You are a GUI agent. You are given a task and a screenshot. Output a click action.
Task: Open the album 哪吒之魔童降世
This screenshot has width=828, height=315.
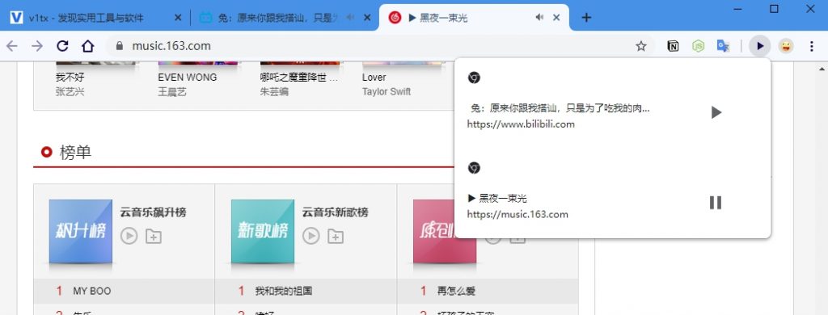[299, 77]
